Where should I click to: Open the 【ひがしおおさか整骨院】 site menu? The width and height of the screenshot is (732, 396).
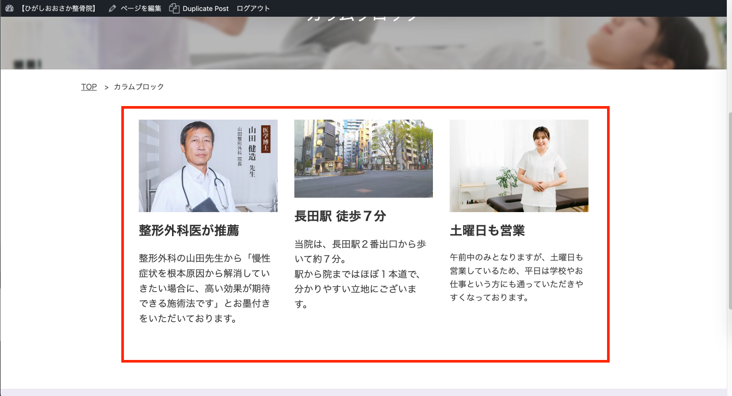(x=59, y=8)
